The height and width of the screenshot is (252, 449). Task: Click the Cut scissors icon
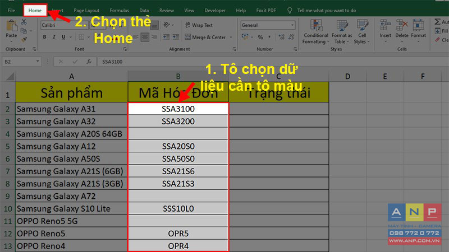click(24, 22)
